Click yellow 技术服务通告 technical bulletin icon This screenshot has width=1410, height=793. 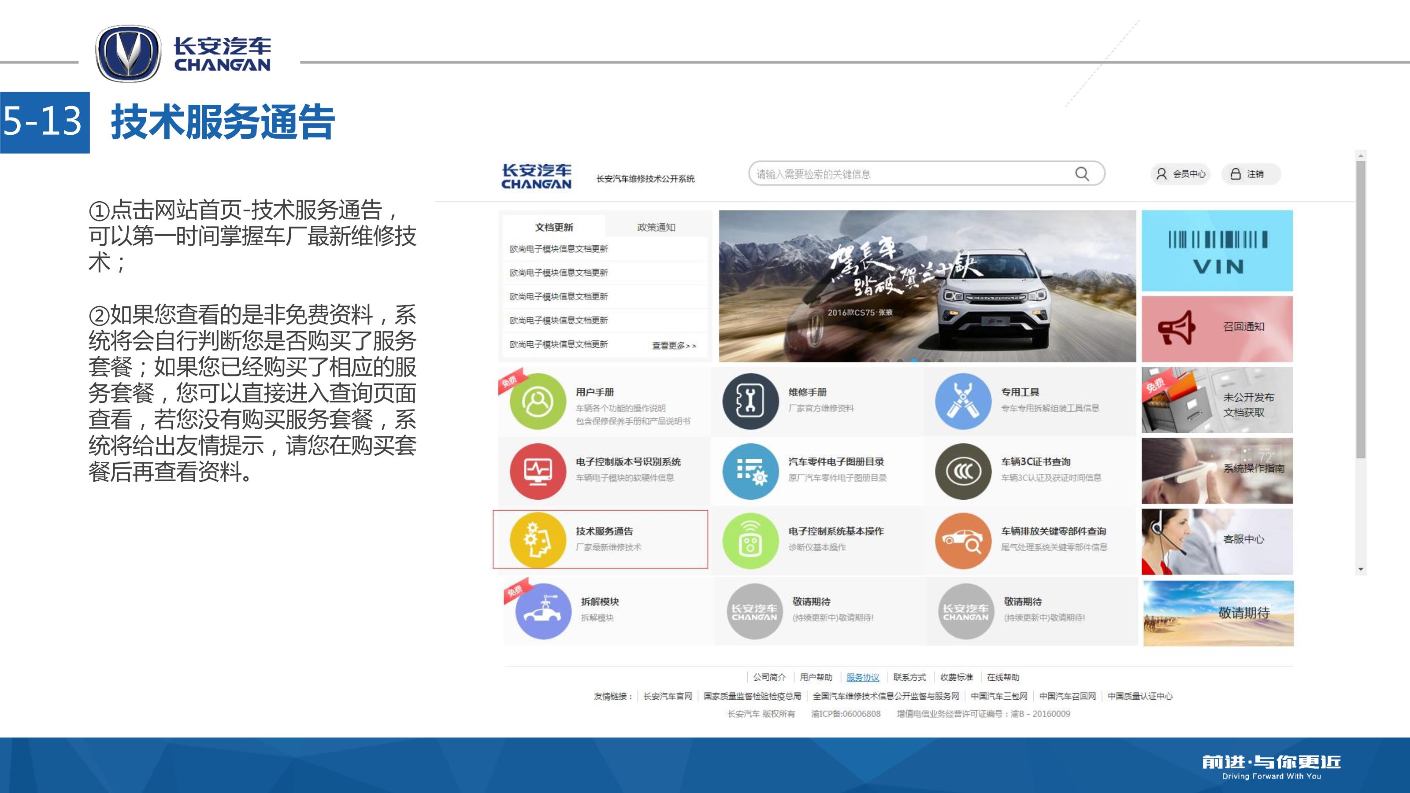tap(538, 540)
